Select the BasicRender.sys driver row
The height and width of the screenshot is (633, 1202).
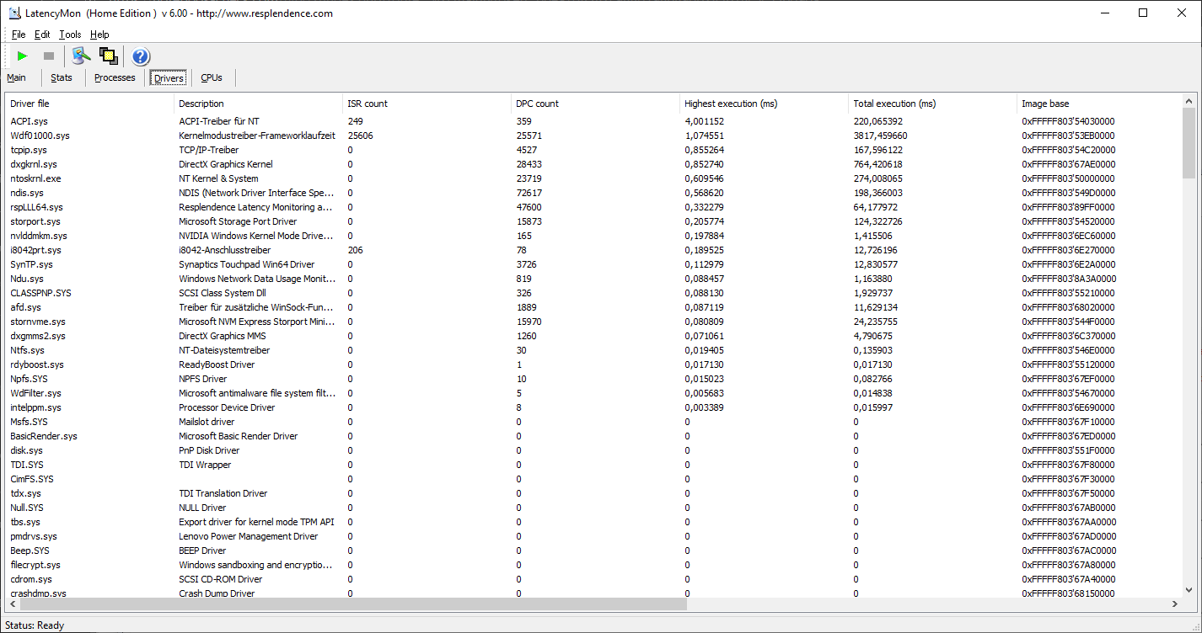tap(594, 436)
